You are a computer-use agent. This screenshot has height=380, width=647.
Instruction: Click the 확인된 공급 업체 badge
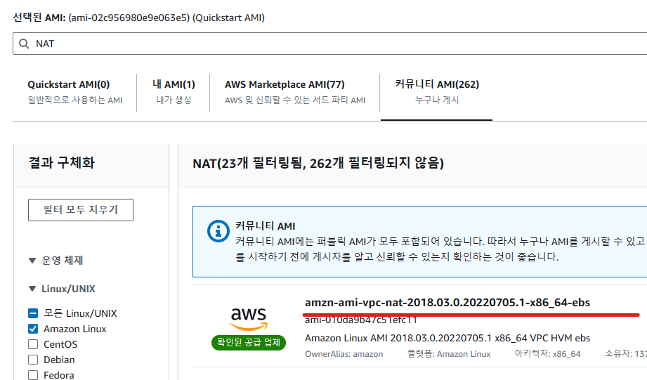249,343
